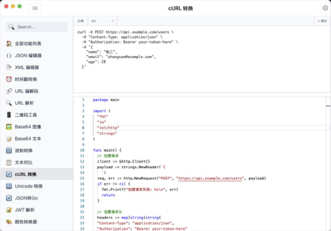The width and height of the screenshot is (331, 231).
Task: Click the 清空 clear button
Action: coord(322,21)
